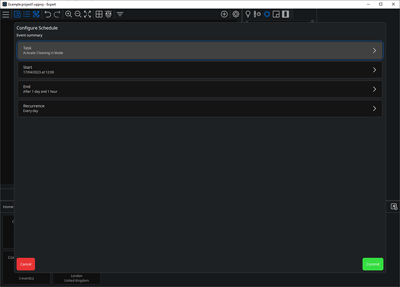Open the filter lines icon
This screenshot has height=287, width=400.
120,14
